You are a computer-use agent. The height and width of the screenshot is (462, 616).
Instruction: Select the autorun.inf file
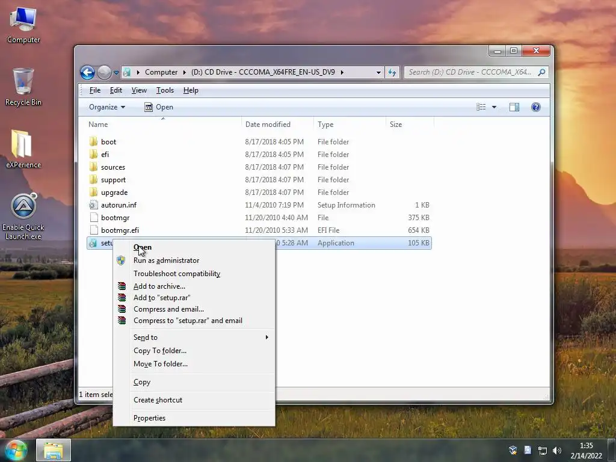click(x=119, y=205)
